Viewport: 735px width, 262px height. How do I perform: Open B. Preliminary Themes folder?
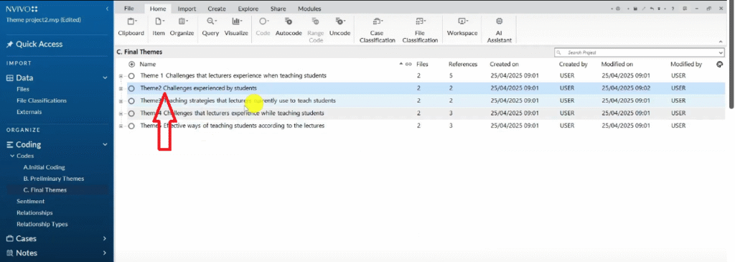point(54,179)
